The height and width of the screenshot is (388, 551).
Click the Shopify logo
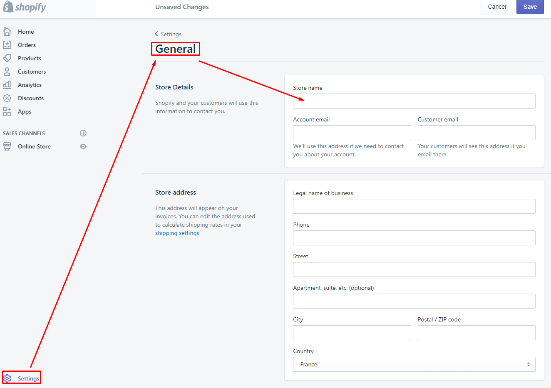point(25,7)
